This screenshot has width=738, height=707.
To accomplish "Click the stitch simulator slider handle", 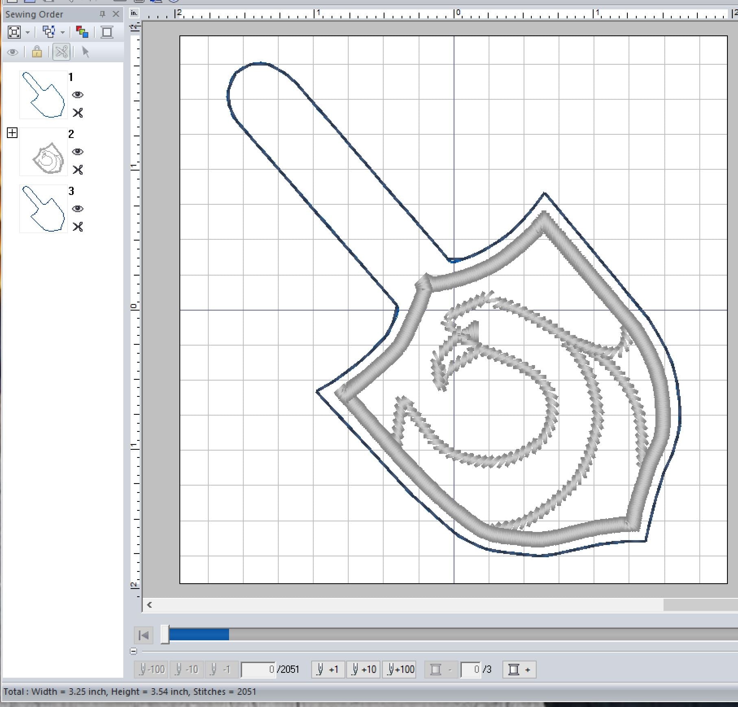I will (165, 635).
